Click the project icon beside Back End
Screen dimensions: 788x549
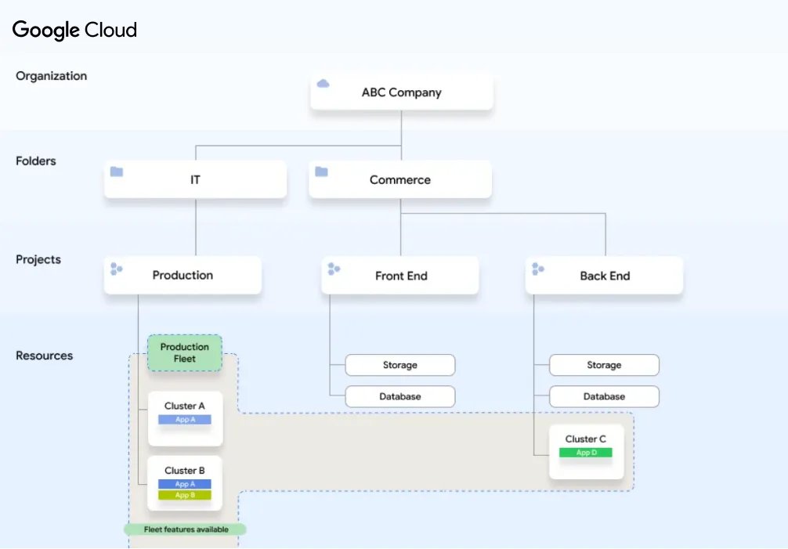pyautogui.click(x=537, y=269)
